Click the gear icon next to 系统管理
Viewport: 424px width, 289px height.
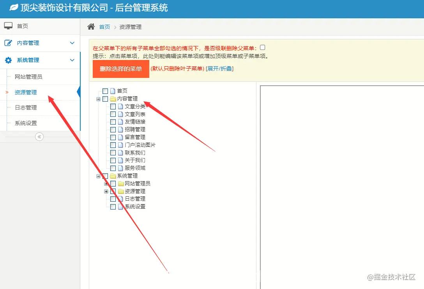(8, 60)
